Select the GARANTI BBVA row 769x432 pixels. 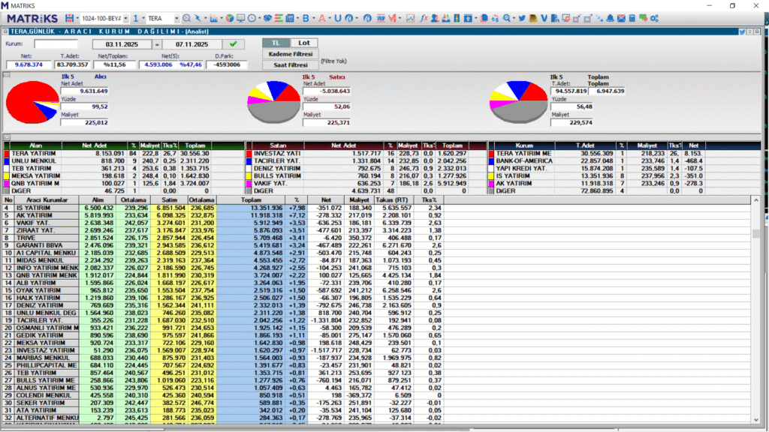(224, 245)
